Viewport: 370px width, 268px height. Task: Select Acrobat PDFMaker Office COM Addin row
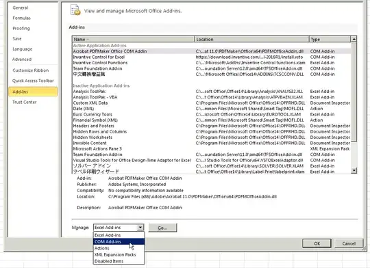click(x=212, y=51)
